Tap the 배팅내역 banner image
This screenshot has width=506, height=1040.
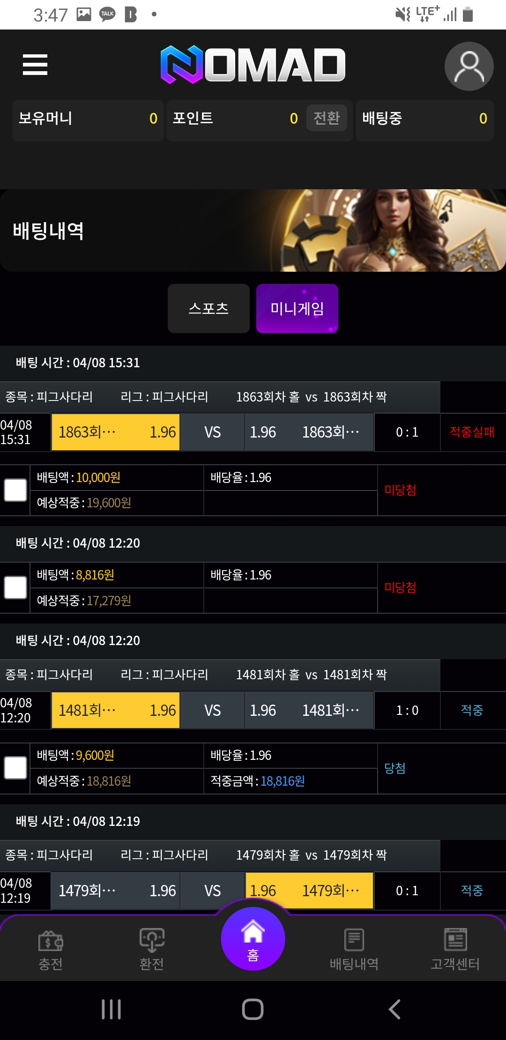[253, 230]
